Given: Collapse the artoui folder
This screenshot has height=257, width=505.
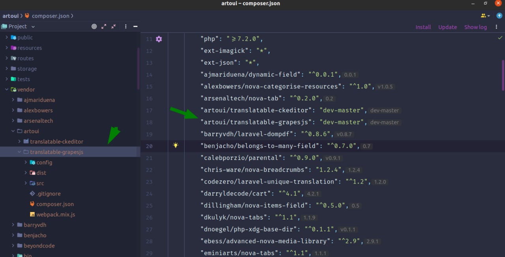Looking at the screenshot, I should pyautogui.click(x=13, y=131).
